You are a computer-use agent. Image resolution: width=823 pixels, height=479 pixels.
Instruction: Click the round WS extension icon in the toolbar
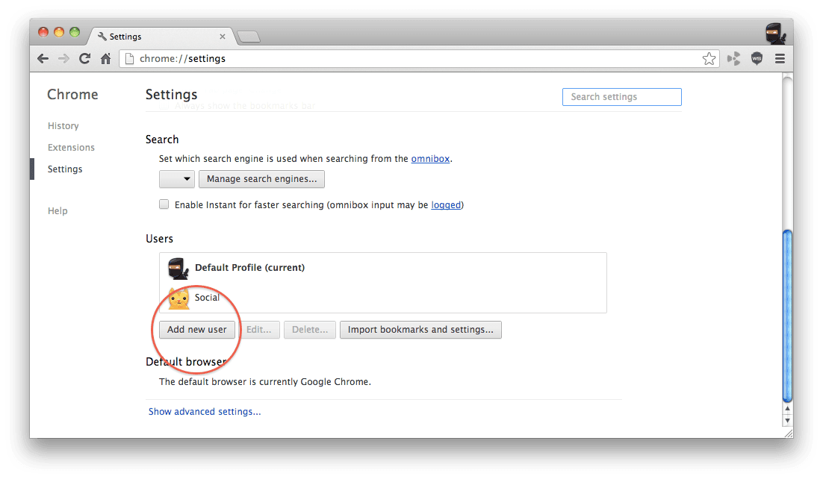[x=757, y=59]
